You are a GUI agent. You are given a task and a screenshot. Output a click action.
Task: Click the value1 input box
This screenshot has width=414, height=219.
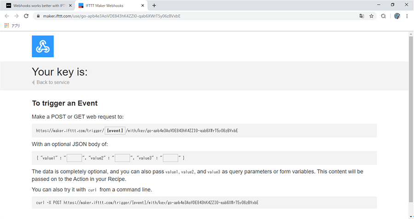[74, 158]
